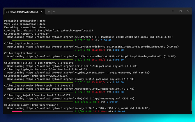Expand the new tab profile dropdown chevron

(54, 12)
